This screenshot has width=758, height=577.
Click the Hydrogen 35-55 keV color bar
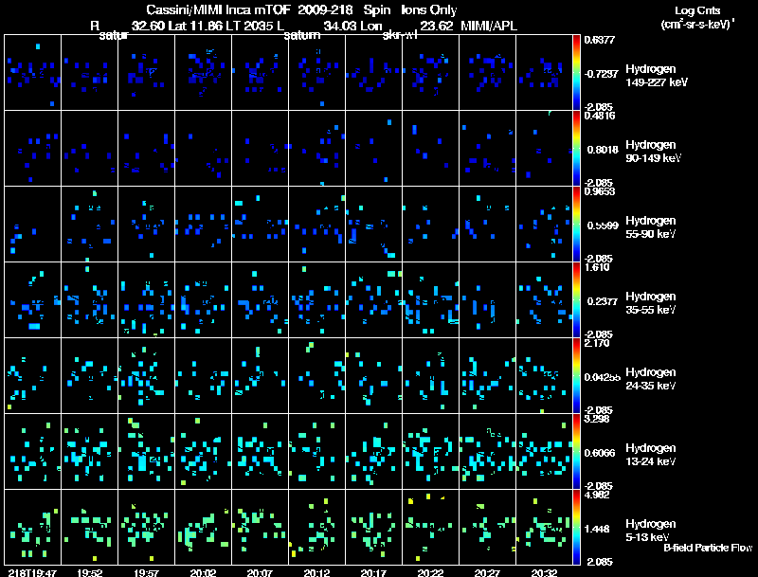pyautogui.click(x=576, y=299)
